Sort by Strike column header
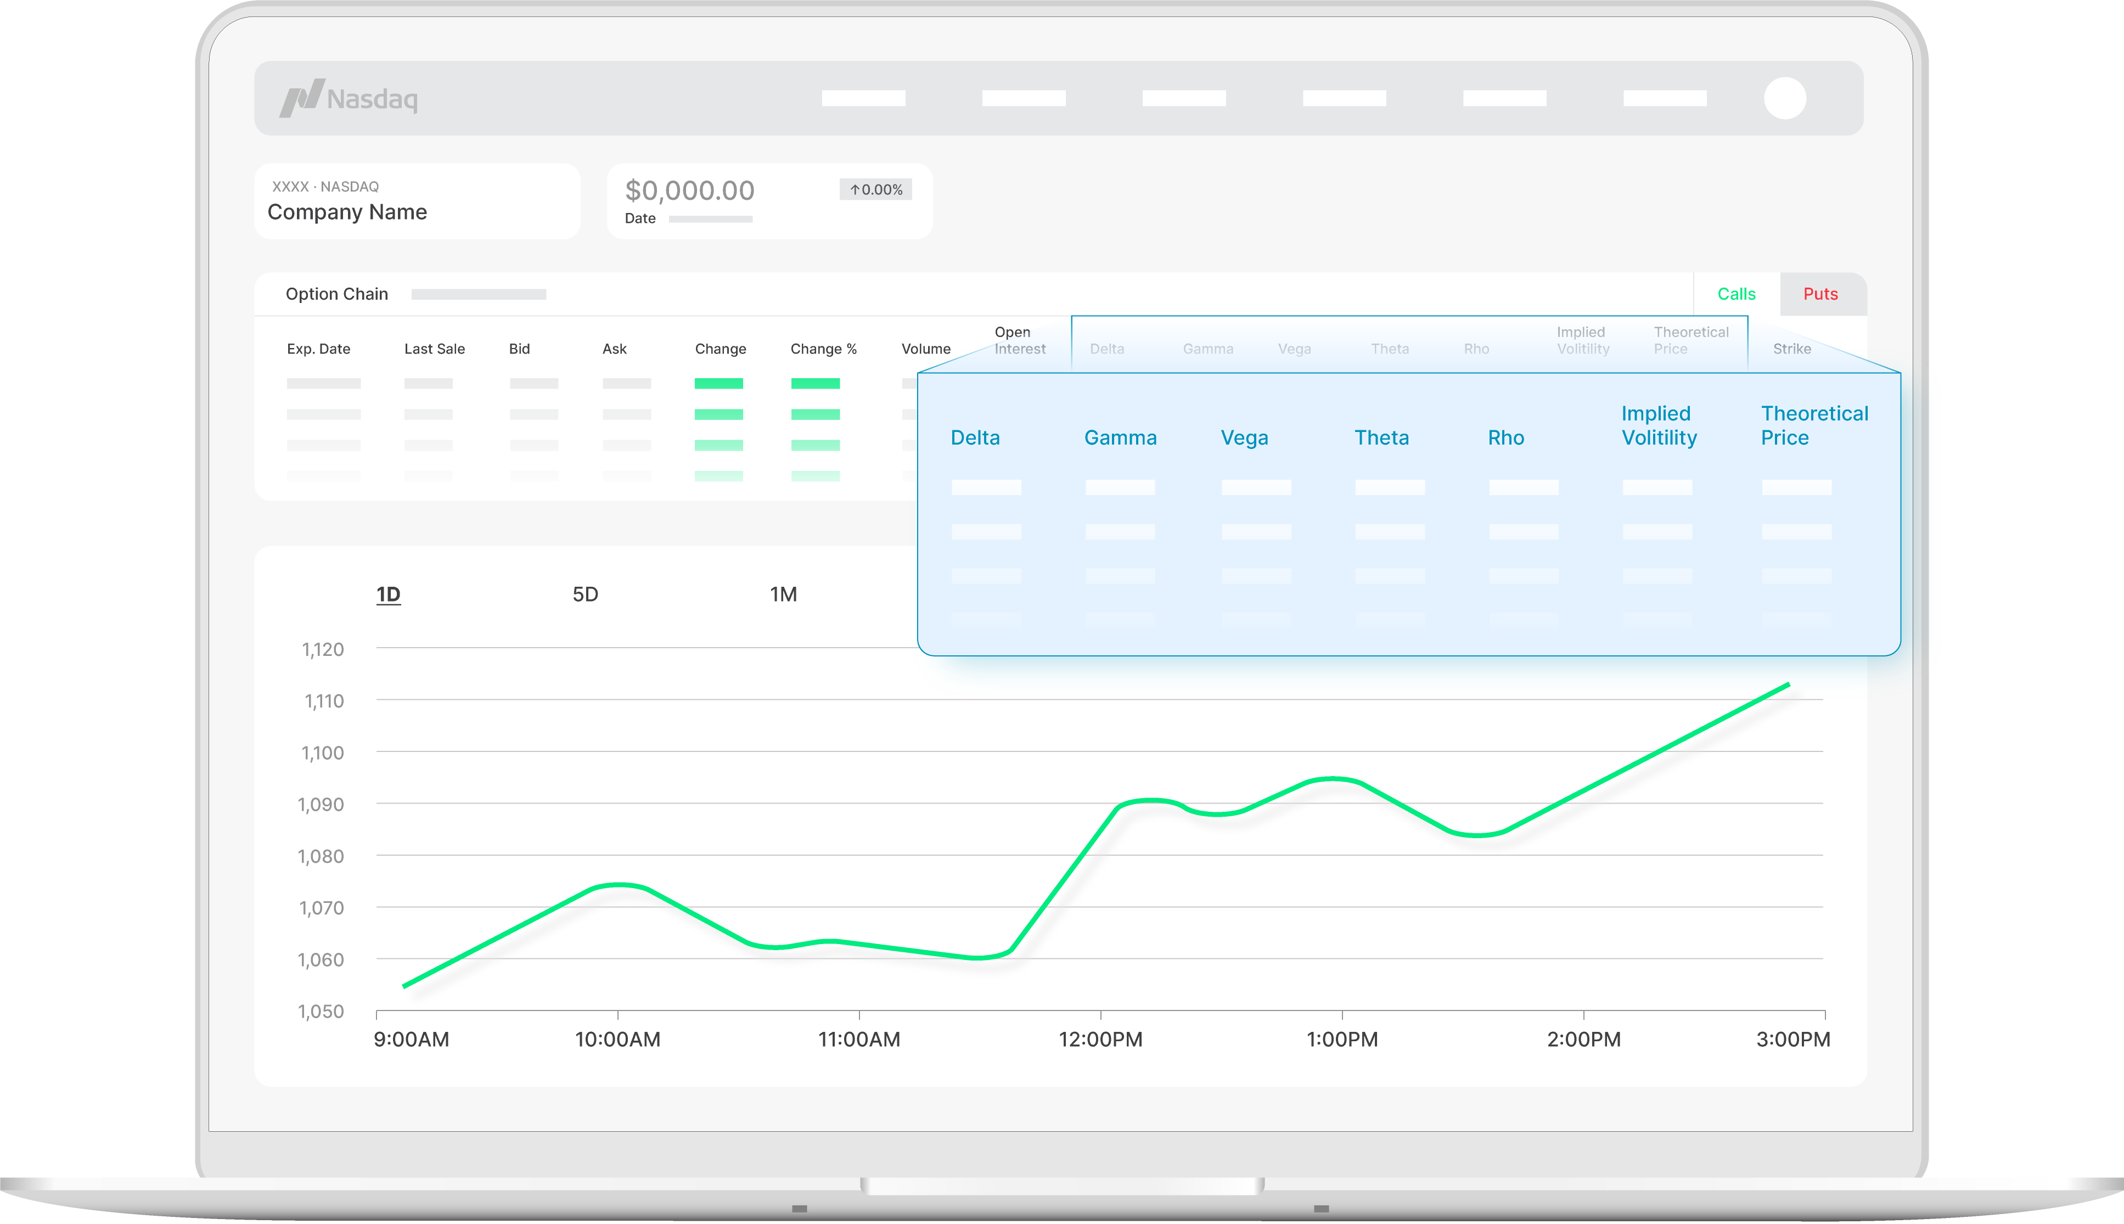2124x1224 pixels. (1792, 349)
